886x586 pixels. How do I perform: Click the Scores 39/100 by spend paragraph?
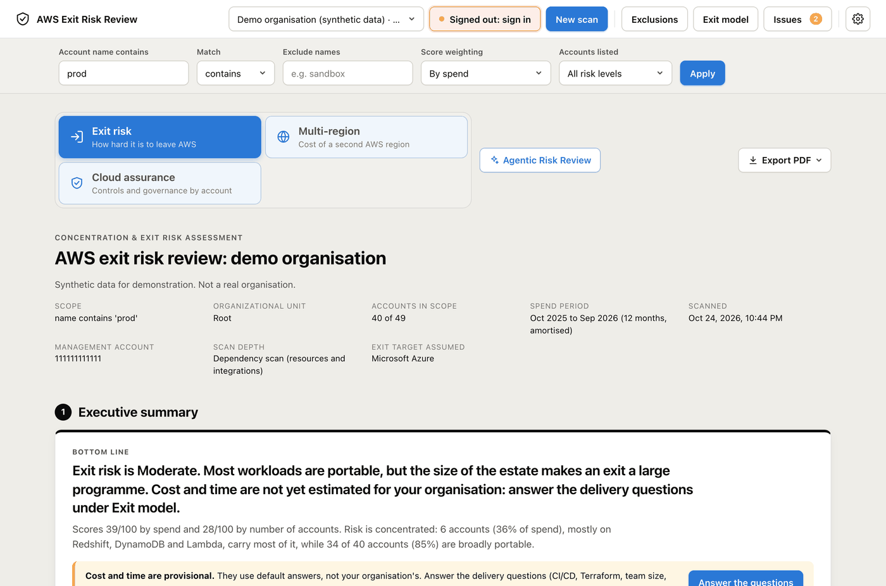[342, 537]
